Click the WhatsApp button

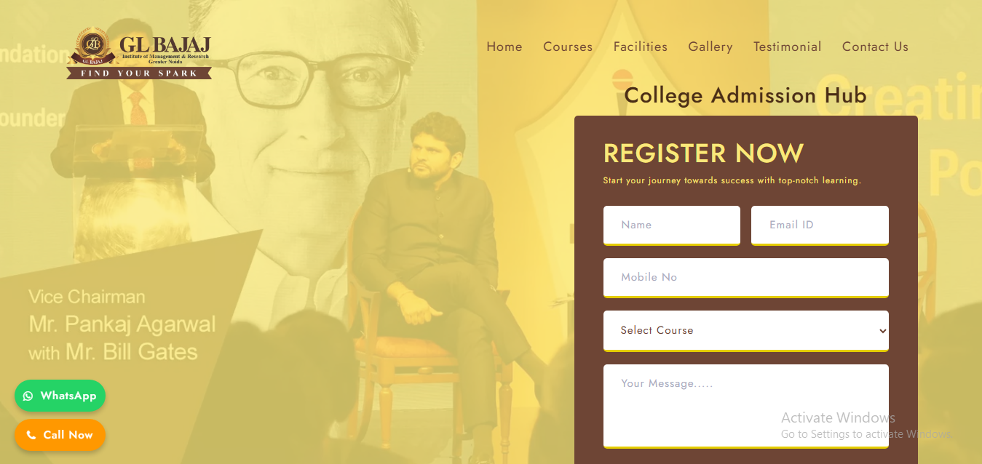tap(60, 396)
